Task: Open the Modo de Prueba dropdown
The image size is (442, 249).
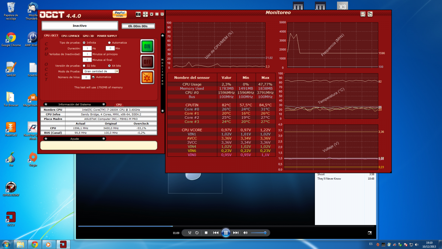Action: click(x=117, y=71)
